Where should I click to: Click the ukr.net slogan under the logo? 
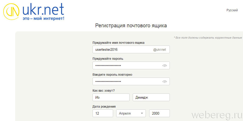click(43, 19)
